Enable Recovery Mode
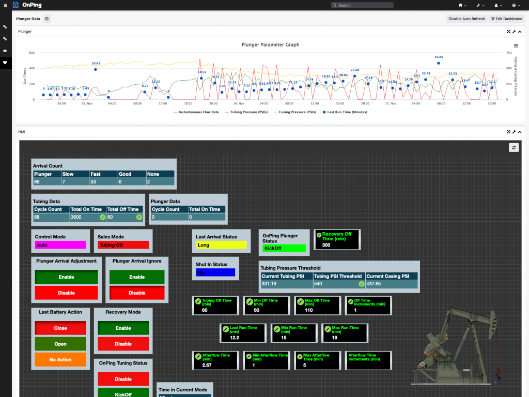This screenshot has height=397, width=529. [123, 328]
